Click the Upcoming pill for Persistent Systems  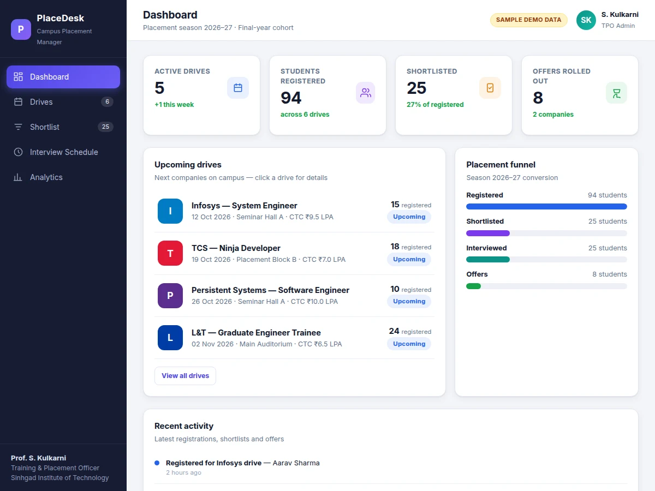[409, 302]
